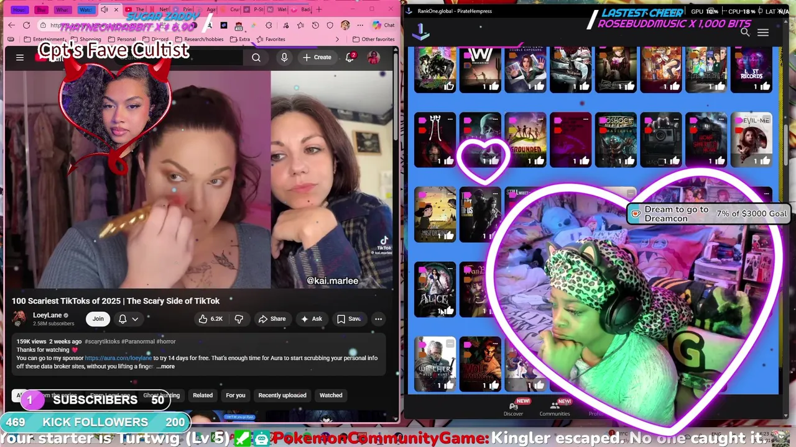Open YouTube notifications bell
The width and height of the screenshot is (796, 447).
(x=350, y=57)
